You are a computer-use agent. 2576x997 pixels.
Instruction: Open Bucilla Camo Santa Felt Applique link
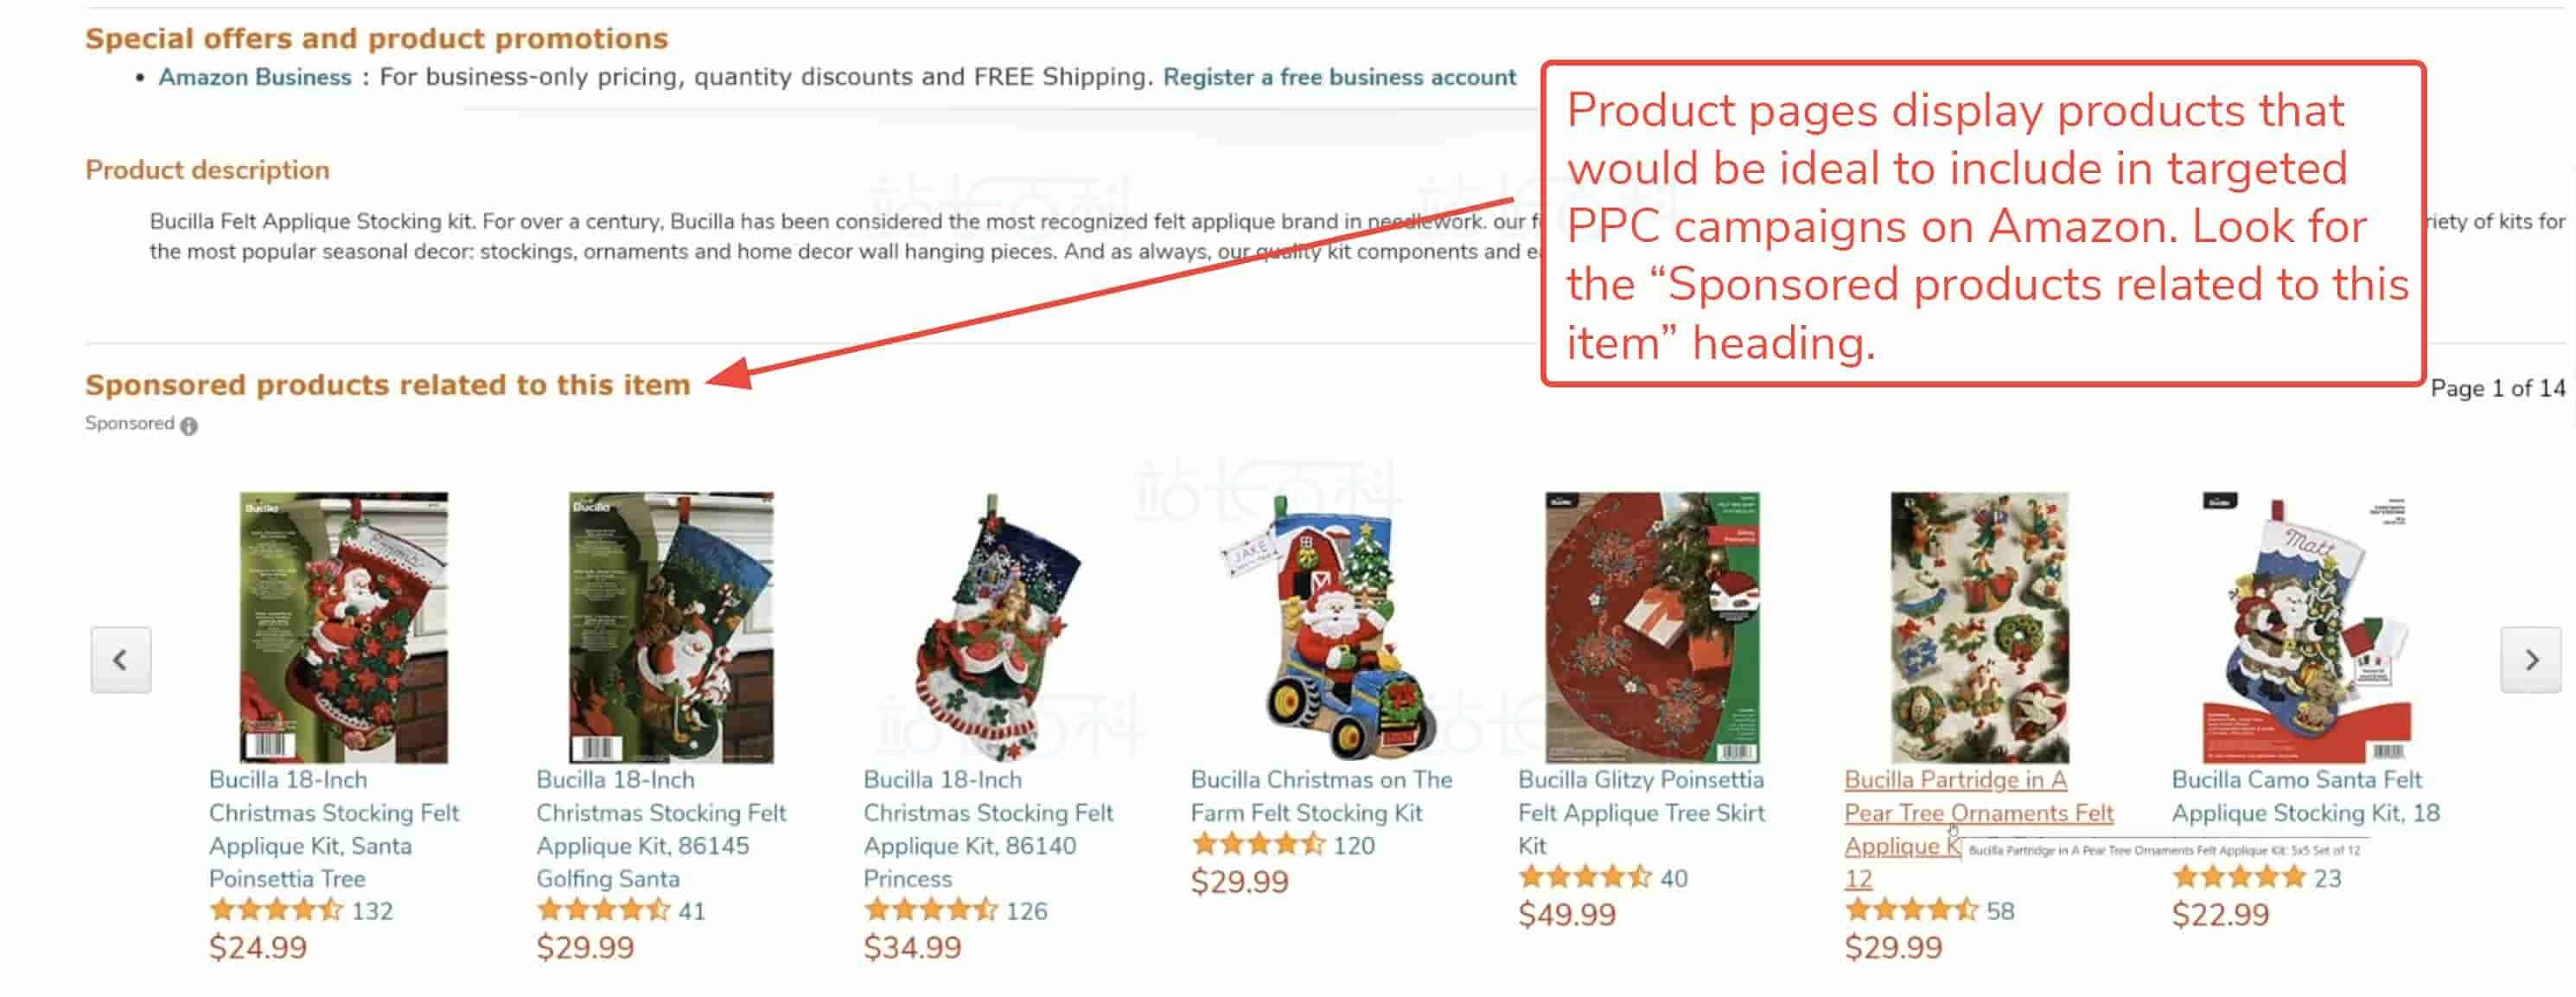point(2305,796)
